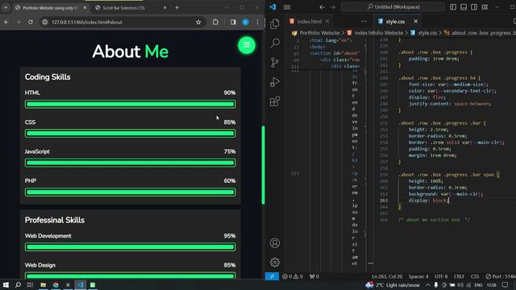
Task: Open Customize Layout in VS Code
Action: (485, 7)
